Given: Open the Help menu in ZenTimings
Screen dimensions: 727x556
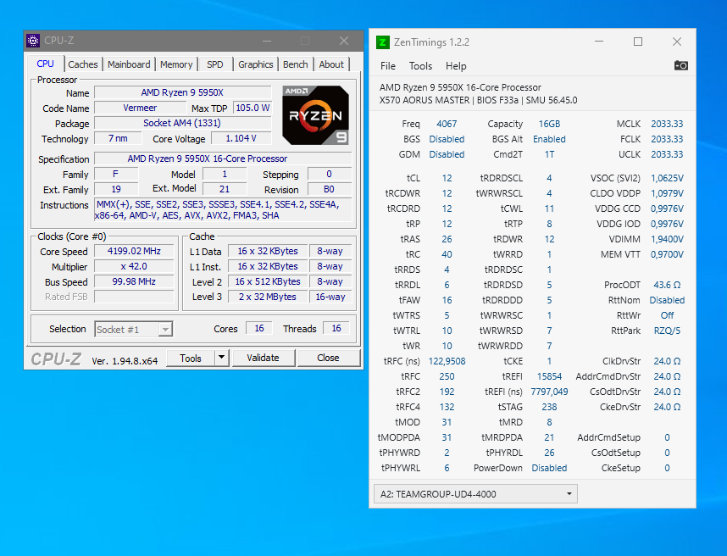Looking at the screenshot, I should tap(456, 66).
